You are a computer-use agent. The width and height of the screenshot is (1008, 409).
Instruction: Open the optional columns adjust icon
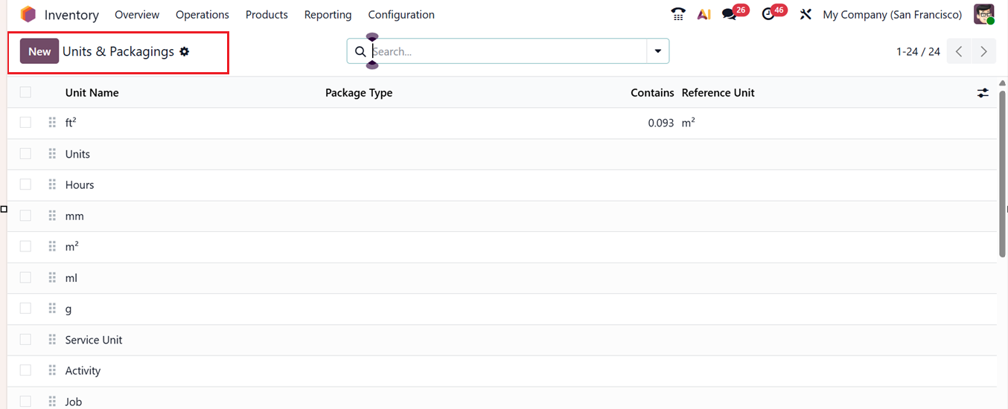pyautogui.click(x=983, y=93)
